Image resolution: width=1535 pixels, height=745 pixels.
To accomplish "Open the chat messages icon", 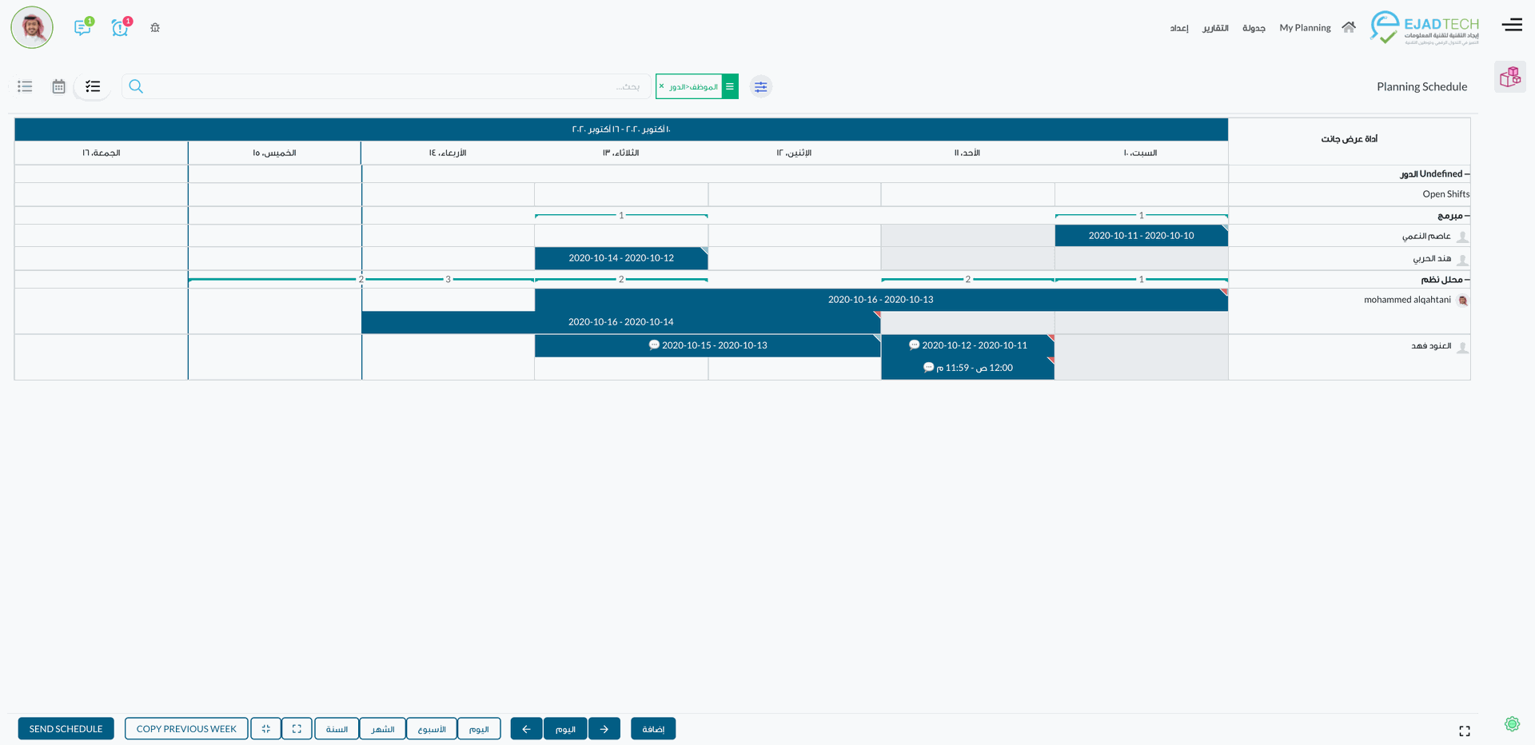I will (x=82, y=28).
